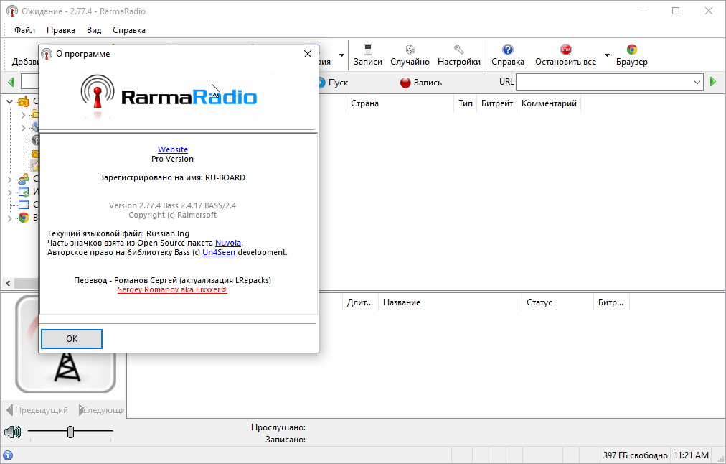Click the green go arrow beside URL
The width and height of the screenshot is (726, 464).
(x=713, y=82)
